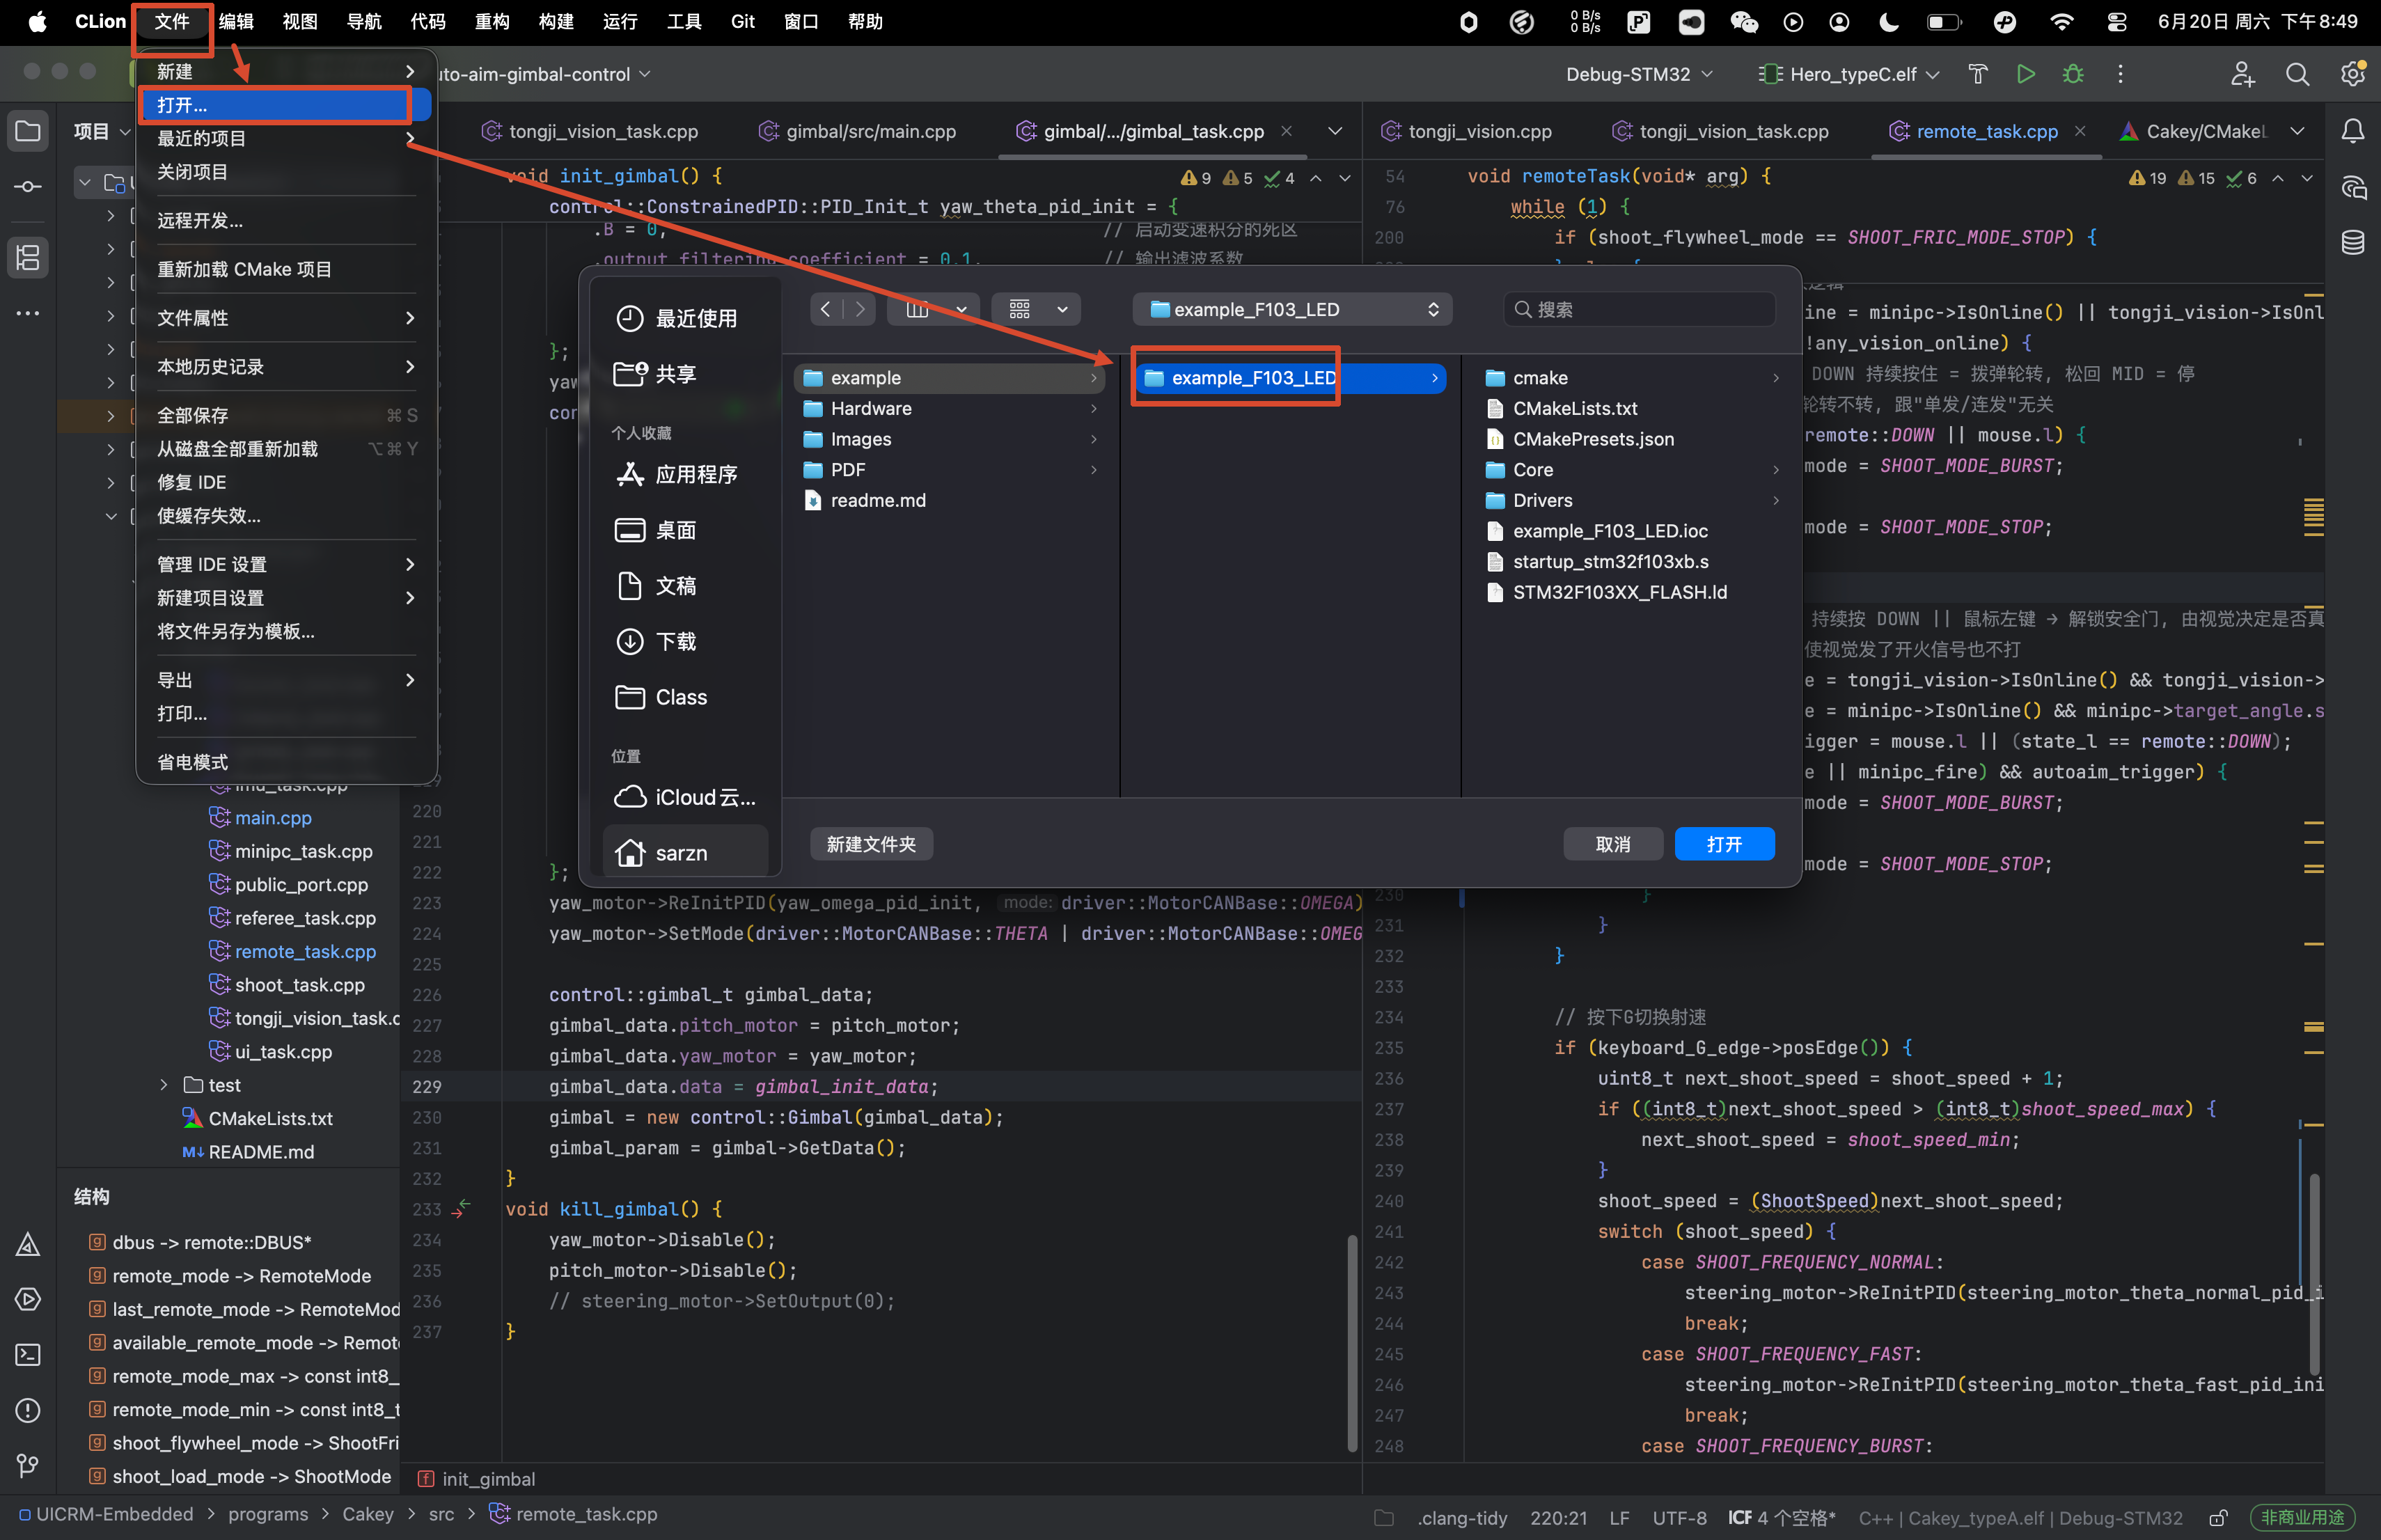The image size is (2381, 1540).
Task: Click the 取消 button in dialog
Action: click(1613, 844)
